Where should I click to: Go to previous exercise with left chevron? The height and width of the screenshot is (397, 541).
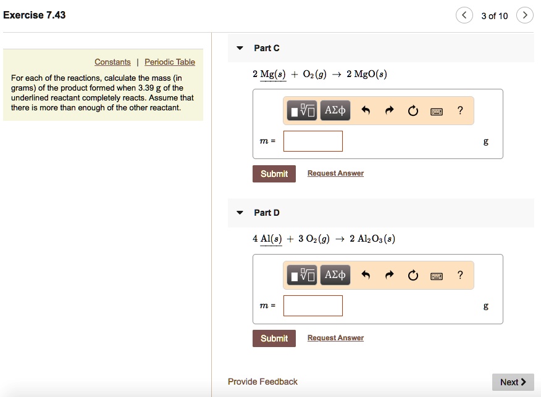pos(464,14)
